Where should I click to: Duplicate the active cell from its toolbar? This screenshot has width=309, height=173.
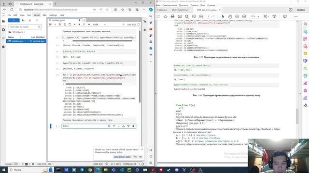[109, 126]
